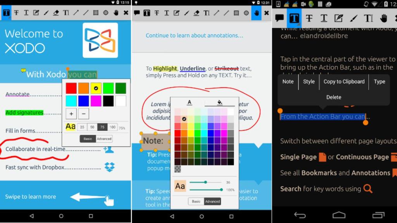Select the Ink pen drawing tool

(x=186, y=13)
